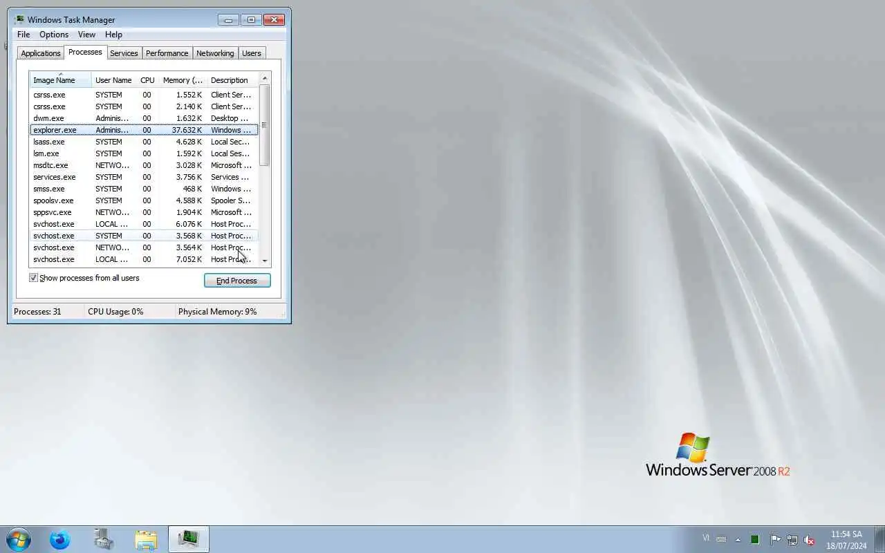Select svchost.exe row with 3.568 K memory
The image size is (885, 553).
click(x=144, y=236)
